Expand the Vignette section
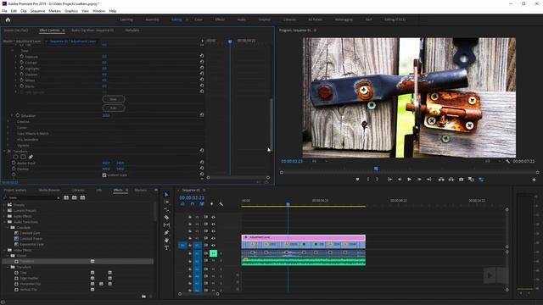This screenshot has height=305, width=543. (x=8, y=145)
